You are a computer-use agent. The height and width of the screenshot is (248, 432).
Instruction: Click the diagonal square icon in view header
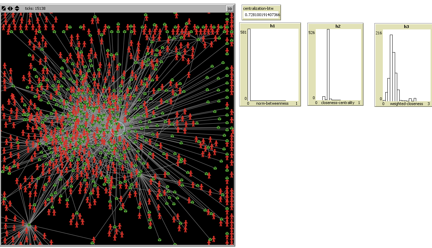click(x=4, y=8)
